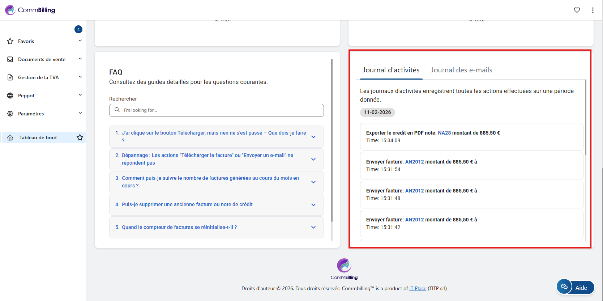Click the Paramètres gear icon
The height and width of the screenshot is (301, 603).
(10, 114)
